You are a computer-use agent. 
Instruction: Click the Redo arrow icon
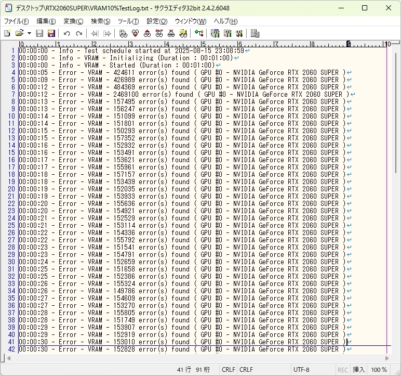point(79,33)
